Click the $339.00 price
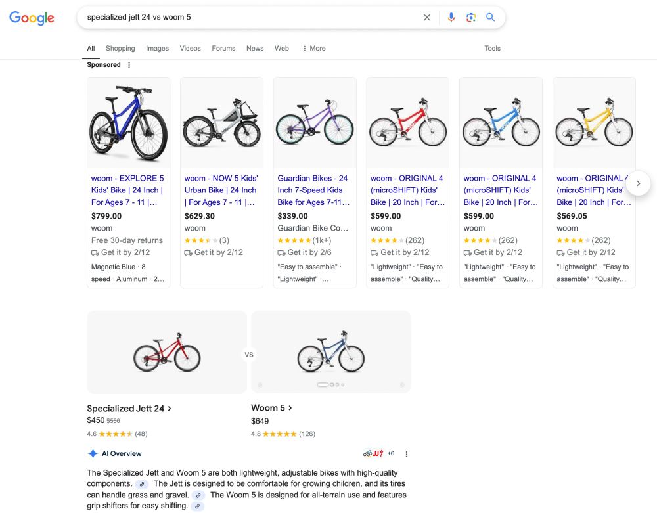The width and height of the screenshot is (657, 513). click(292, 216)
